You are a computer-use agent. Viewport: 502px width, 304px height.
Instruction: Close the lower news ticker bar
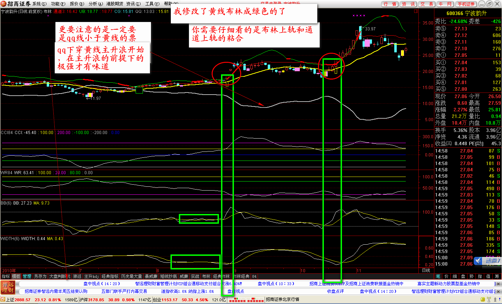(498, 291)
